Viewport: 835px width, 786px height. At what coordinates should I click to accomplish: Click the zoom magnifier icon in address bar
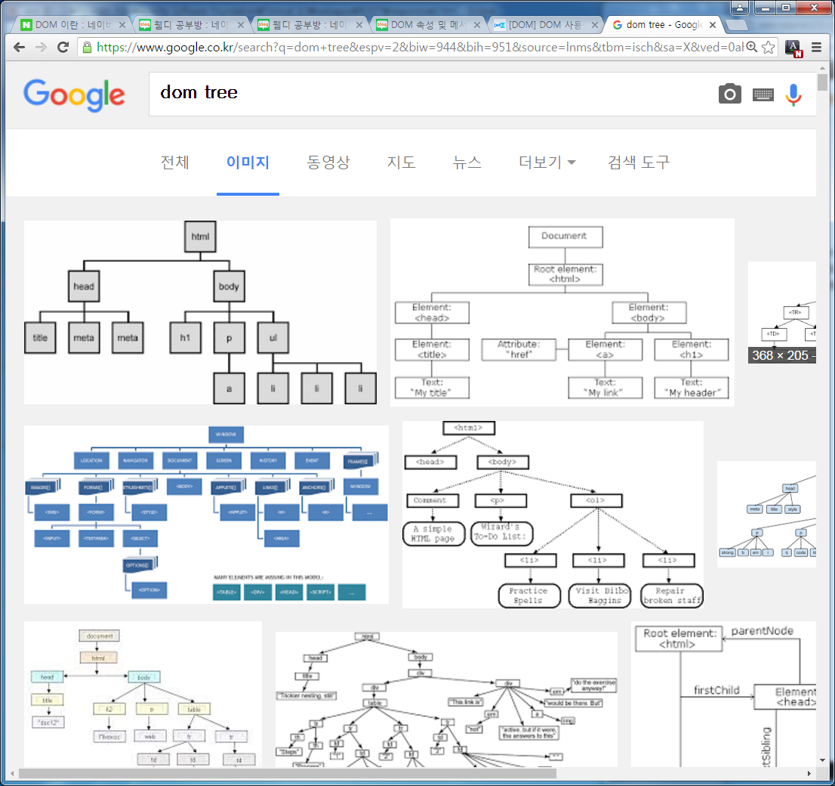click(x=751, y=47)
